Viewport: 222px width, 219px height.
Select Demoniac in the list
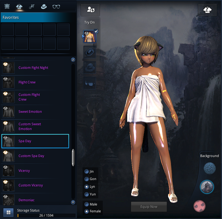(35, 200)
